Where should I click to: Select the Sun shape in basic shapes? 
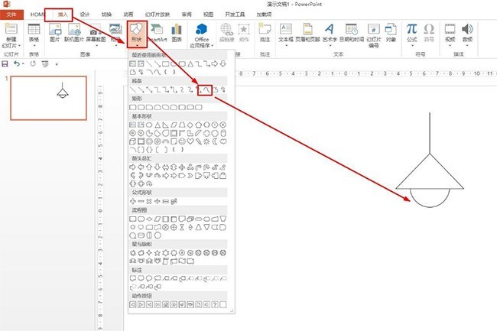[x=206, y=141]
